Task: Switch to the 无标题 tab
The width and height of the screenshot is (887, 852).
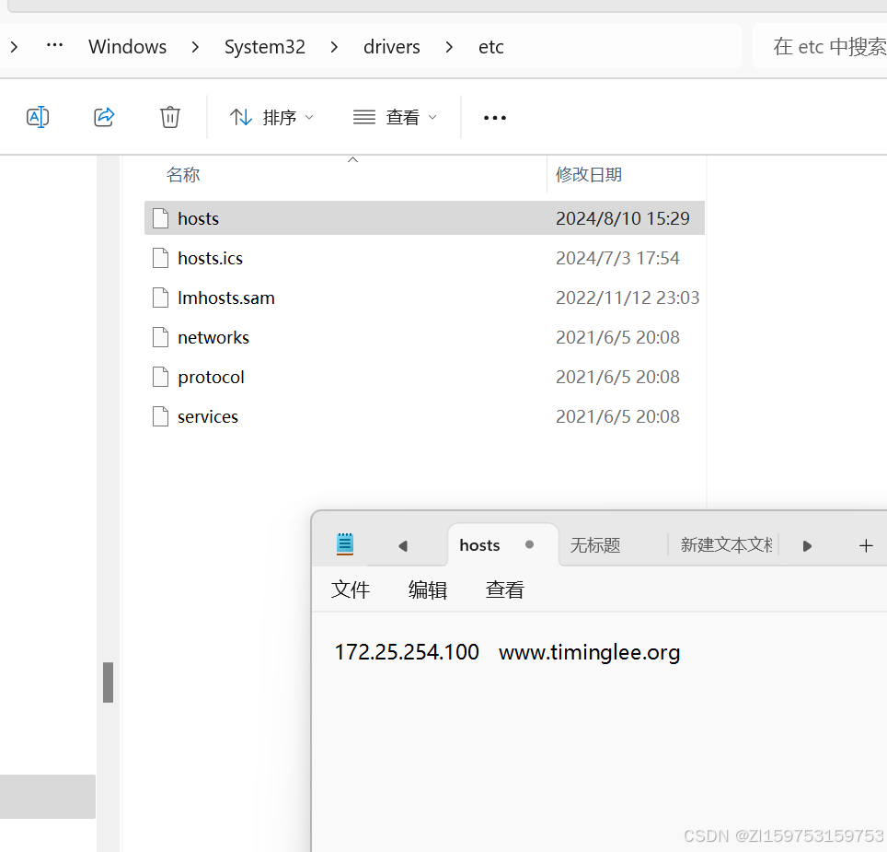Action: [595, 545]
